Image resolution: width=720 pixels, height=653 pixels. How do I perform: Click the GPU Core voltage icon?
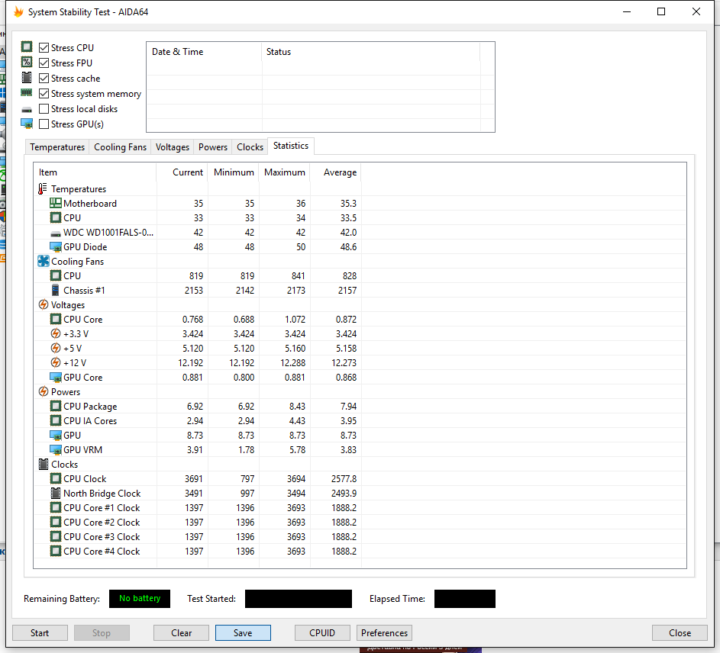pyautogui.click(x=56, y=377)
